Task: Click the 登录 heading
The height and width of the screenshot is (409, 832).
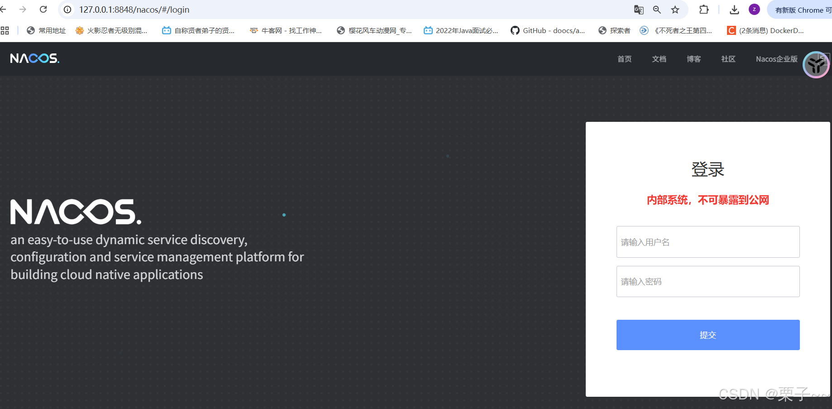Action: (x=708, y=169)
